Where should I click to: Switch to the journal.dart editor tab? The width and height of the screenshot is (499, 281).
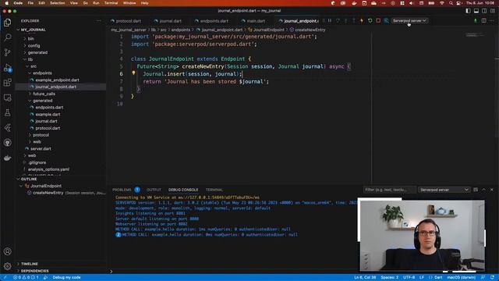170,21
